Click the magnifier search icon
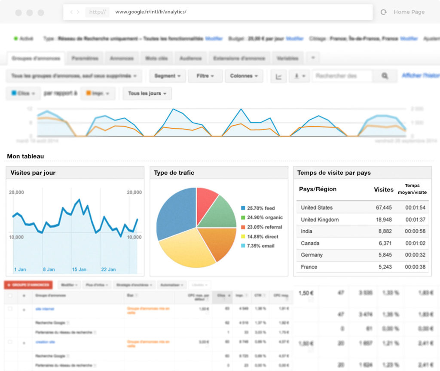The width and height of the screenshot is (440, 371). (x=385, y=76)
